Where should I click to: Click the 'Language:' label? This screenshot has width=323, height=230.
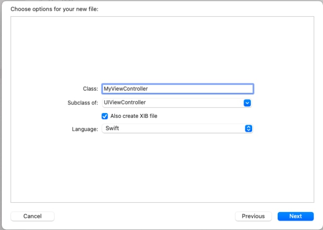(x=85, y=129)
